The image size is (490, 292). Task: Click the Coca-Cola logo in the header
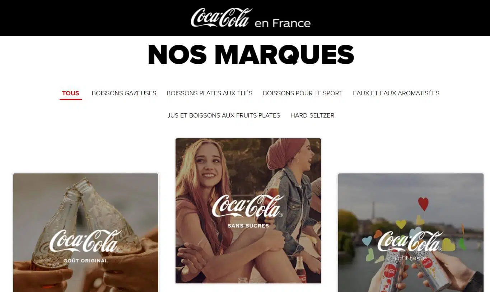(221, 18)
